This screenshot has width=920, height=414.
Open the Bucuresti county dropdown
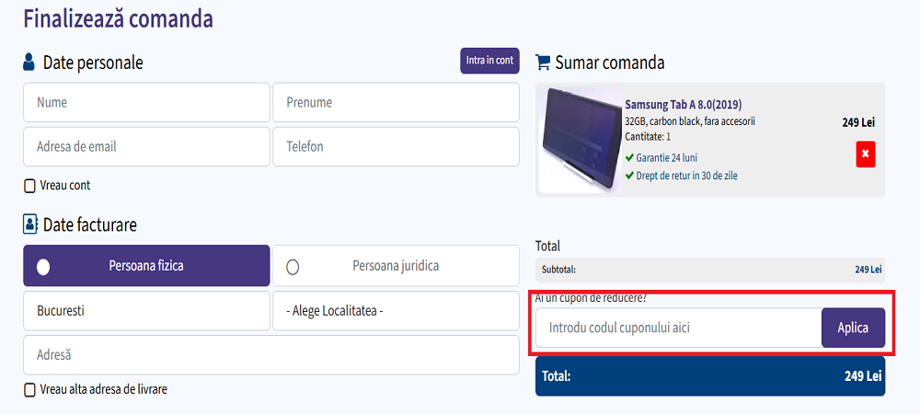point(146,311)
